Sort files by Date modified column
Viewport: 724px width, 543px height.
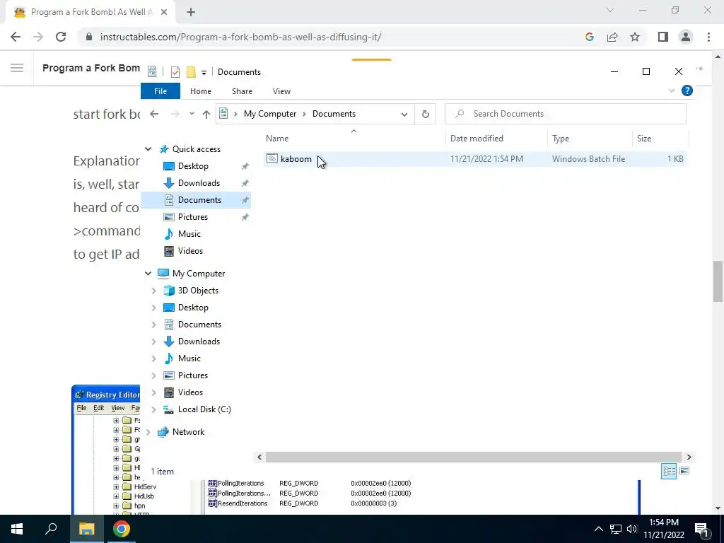477,138
